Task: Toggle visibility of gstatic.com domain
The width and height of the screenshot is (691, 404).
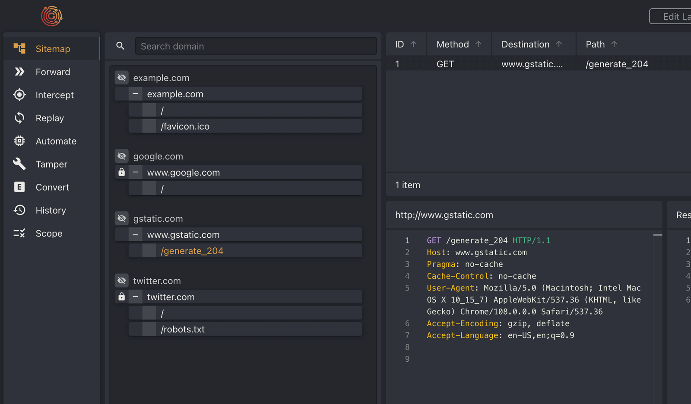Action: (122, 218)
